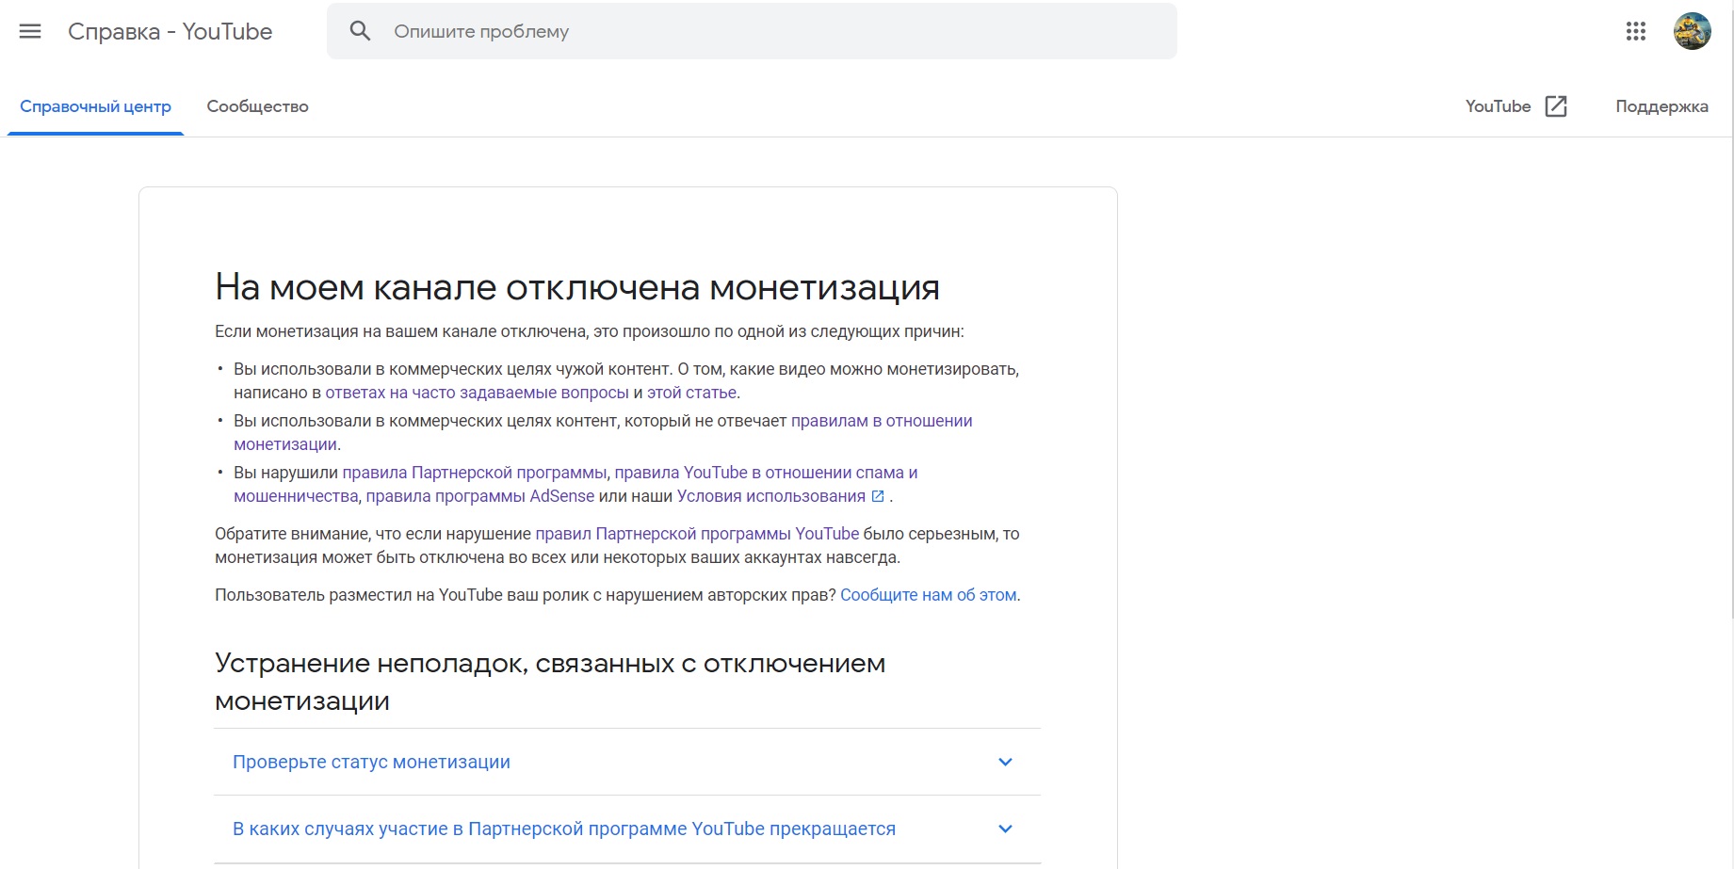Click inside the Опишите проблему search field

659,31
